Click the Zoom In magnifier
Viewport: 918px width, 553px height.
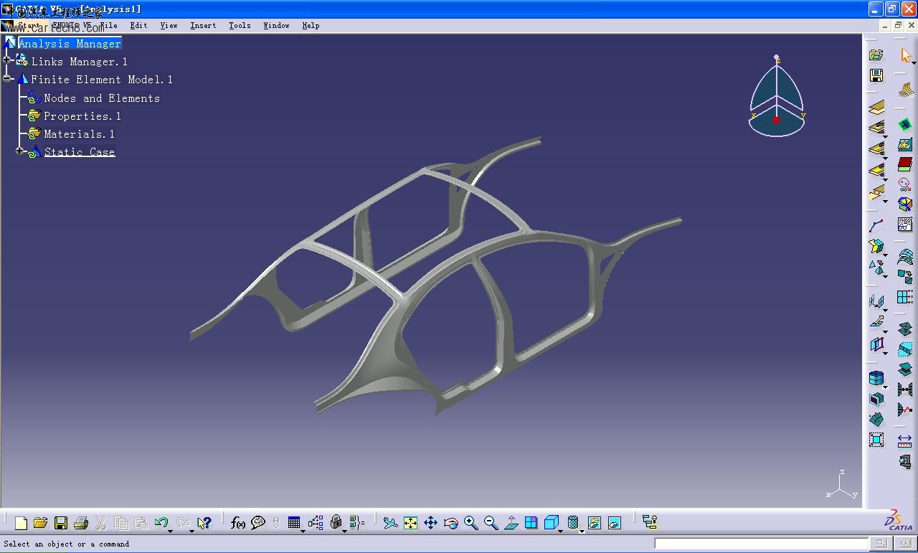click(x=470, y=523)
